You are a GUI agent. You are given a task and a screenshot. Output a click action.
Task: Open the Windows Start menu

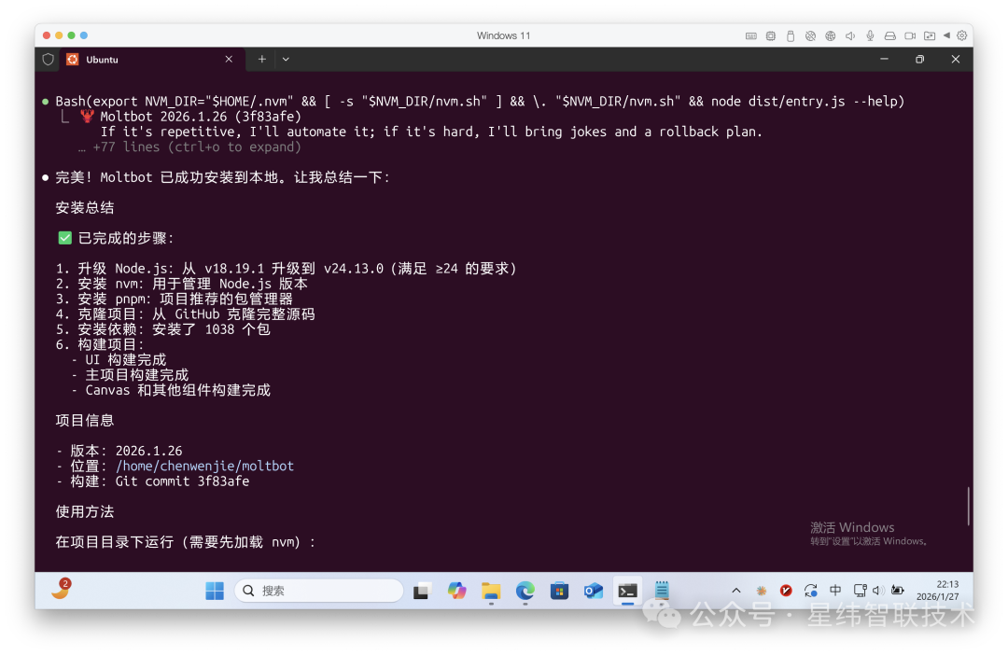215,591
